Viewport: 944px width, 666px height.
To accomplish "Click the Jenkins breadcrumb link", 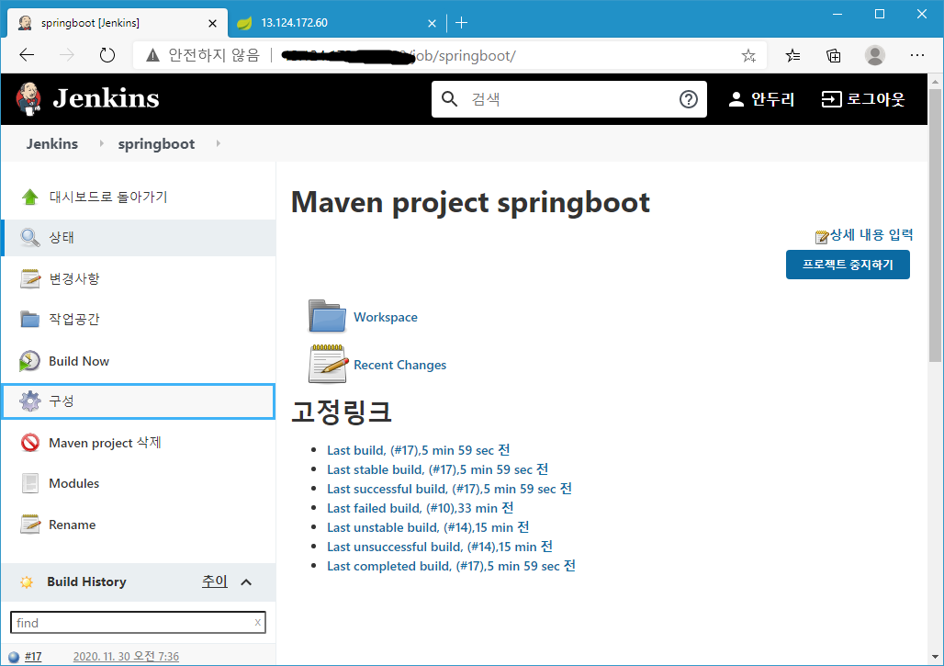I will 51,143.
